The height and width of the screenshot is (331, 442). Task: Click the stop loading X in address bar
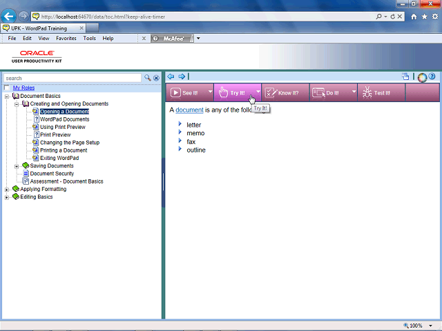click(400, 17)
